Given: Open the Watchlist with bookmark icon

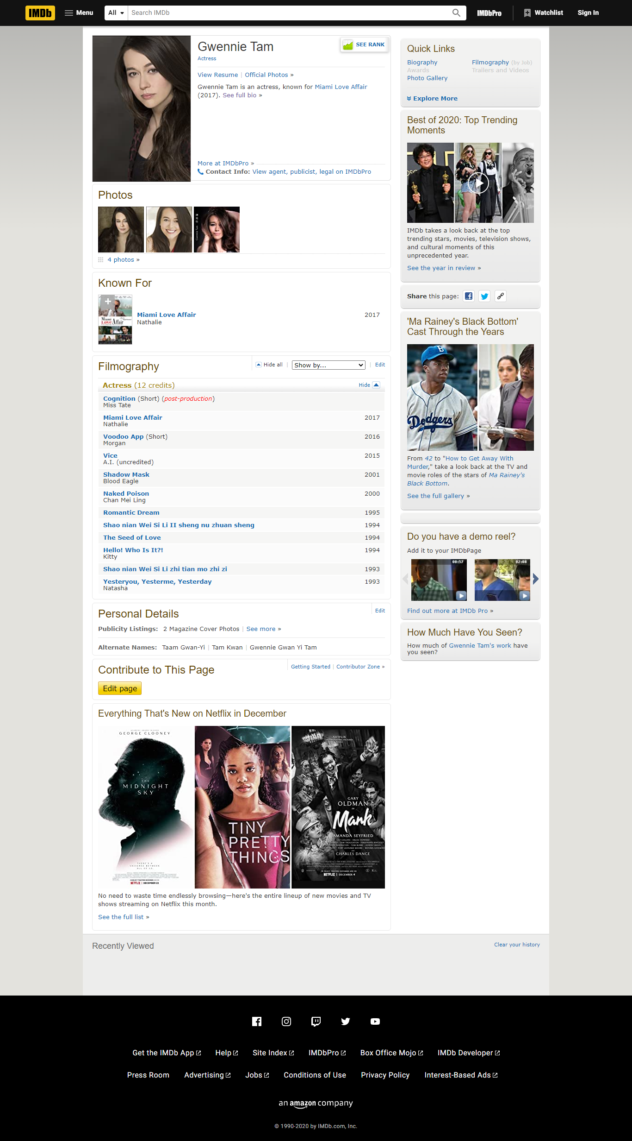Looking at the screenshot, I should pos(544,13).
